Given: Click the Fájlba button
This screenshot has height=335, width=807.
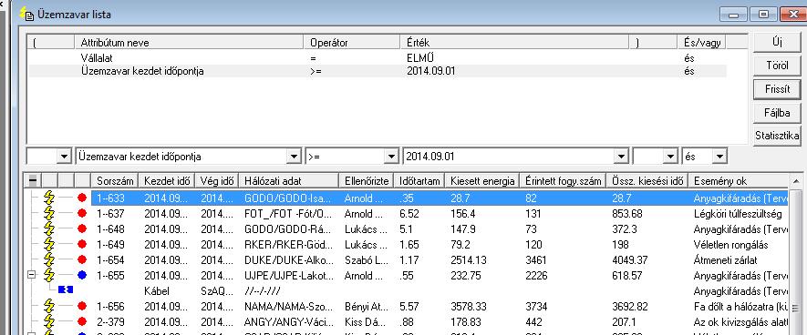Looking at the screenshot, I should click(x=777, y=113).
